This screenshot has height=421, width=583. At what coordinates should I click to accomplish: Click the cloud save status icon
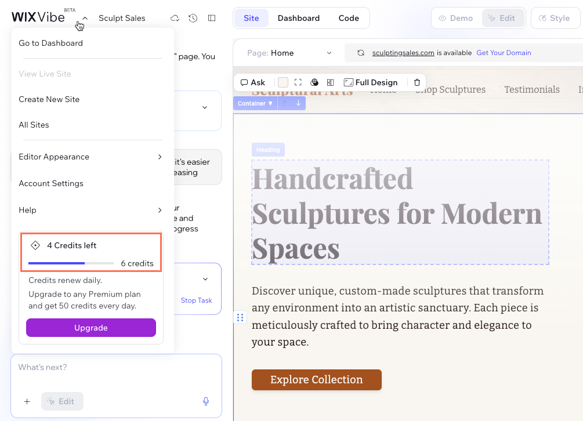point(175,18)
